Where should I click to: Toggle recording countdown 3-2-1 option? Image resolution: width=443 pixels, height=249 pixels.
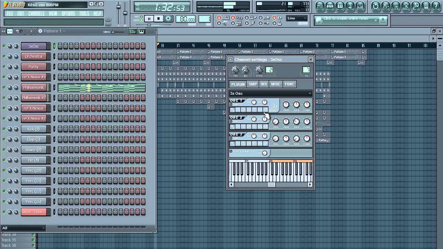tap(233, 18)
